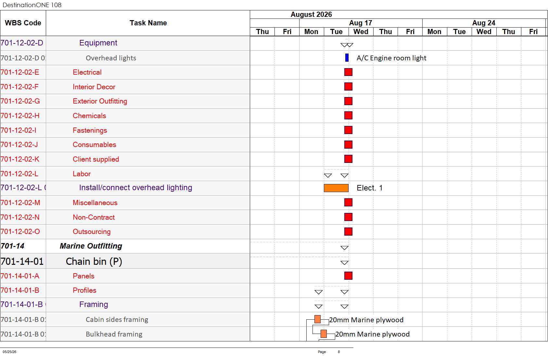The height and width of the screenshot is (356, 548).
Task: Click the DestinationONE 108 title text
Action: pyautogui.click(x=32, y=5)
